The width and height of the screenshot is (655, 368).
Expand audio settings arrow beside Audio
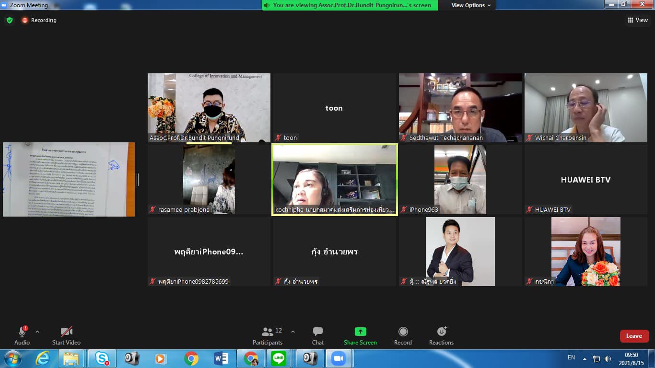[x=37, y=332]
